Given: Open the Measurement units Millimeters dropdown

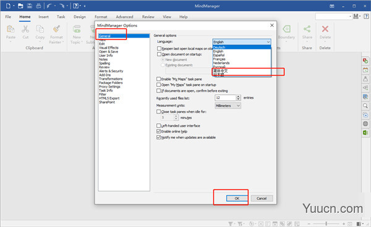Looking at the screenshot, I should [x=228, y=105].
